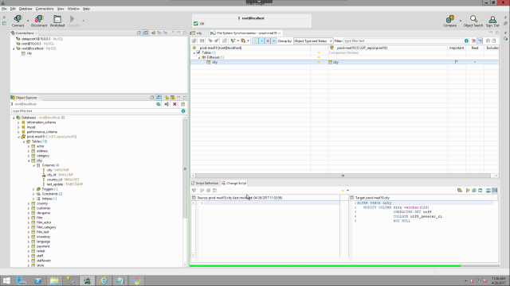Viewport: 510px width, 286px height.
Task: Select the country_id column
Action: point(63,180)
